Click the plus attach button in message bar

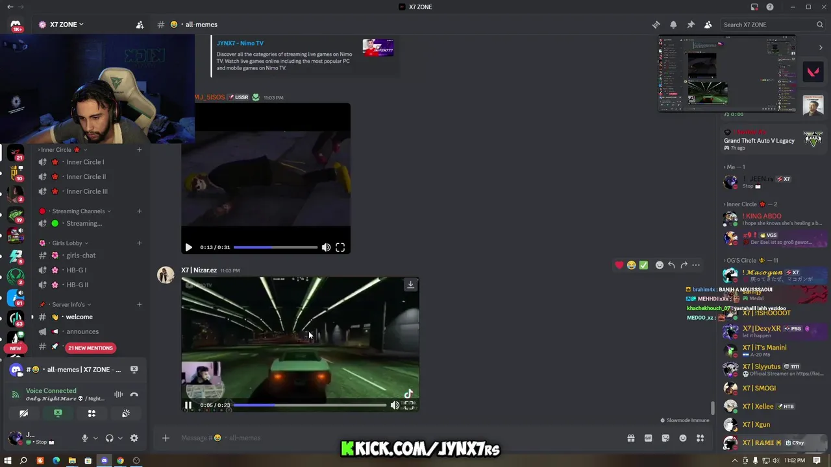(x=166, y=438)
